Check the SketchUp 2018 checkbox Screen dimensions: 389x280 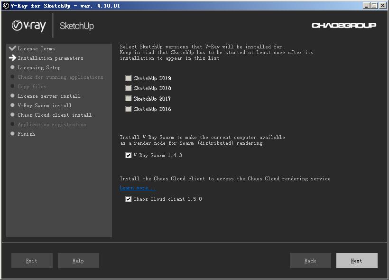128,88
